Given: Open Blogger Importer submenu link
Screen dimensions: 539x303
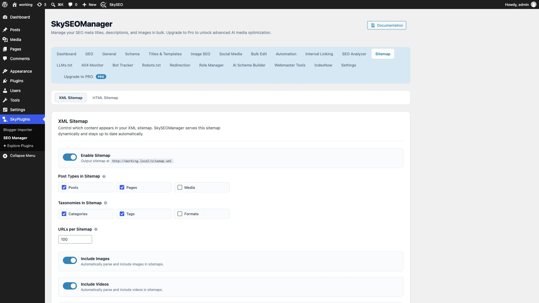Looking at the screenshot, I should click(x=18, y=130).
